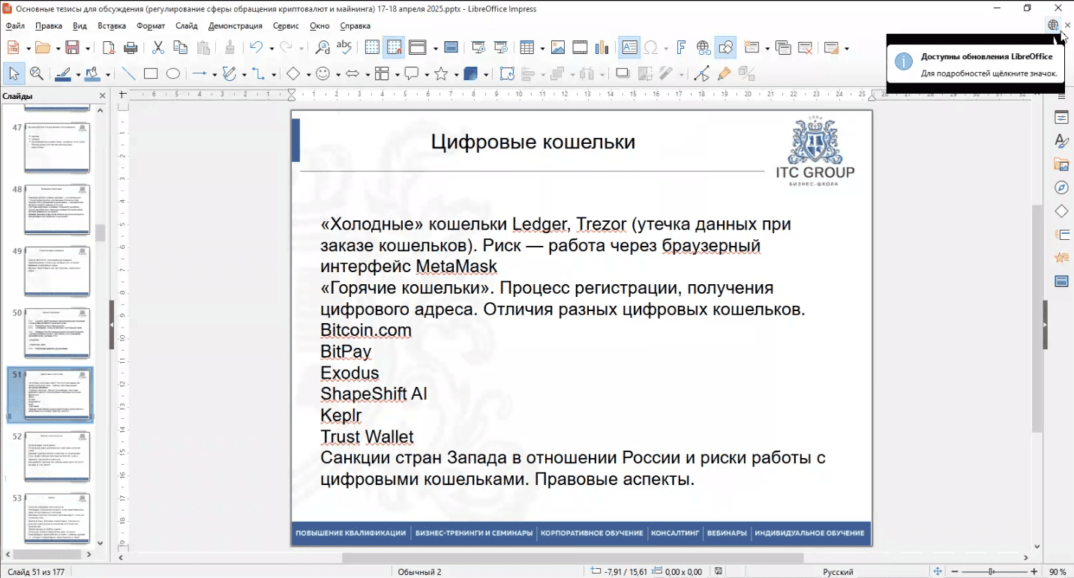Pick the Zoom and Pan tool

coord(36,74)
